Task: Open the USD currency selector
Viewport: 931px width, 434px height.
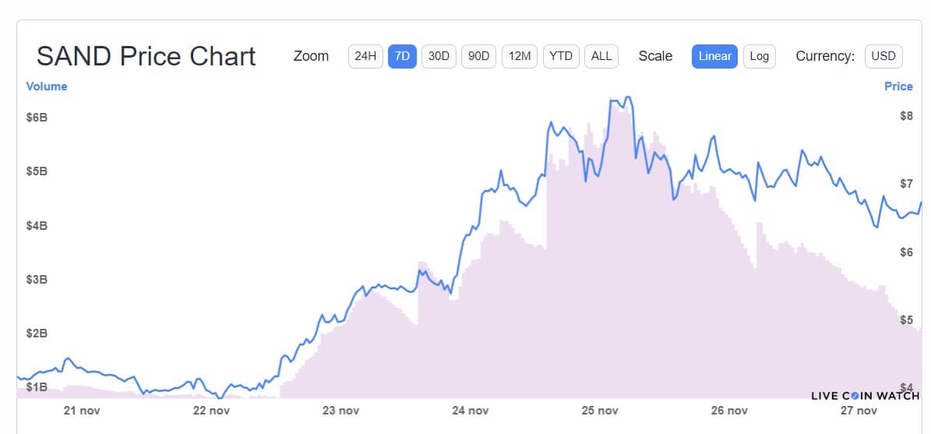Action: coord(883,56)
